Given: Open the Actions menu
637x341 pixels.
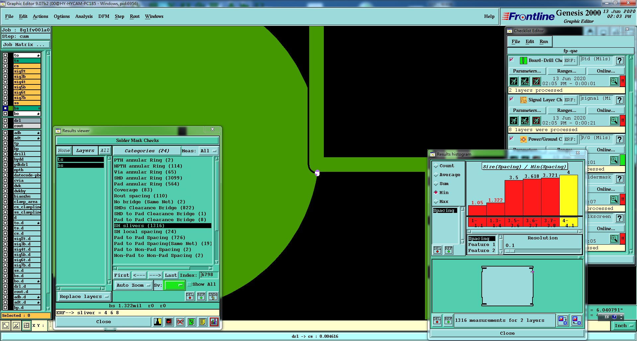Looking at the screenshot, I should (x=40, y=17).
